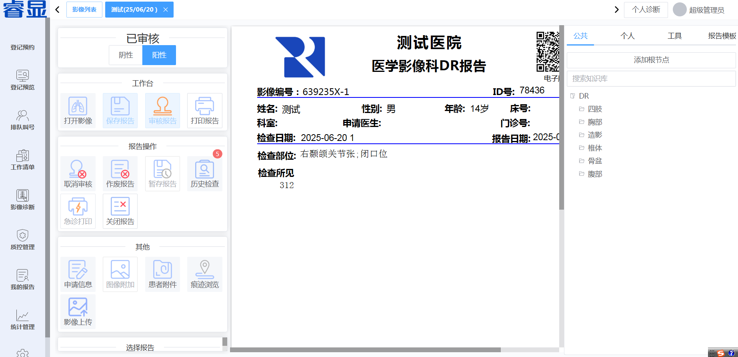Open 痕迹浏览 trace browsing
Screen dimensions: 738x357
click(x=204, y=274)
